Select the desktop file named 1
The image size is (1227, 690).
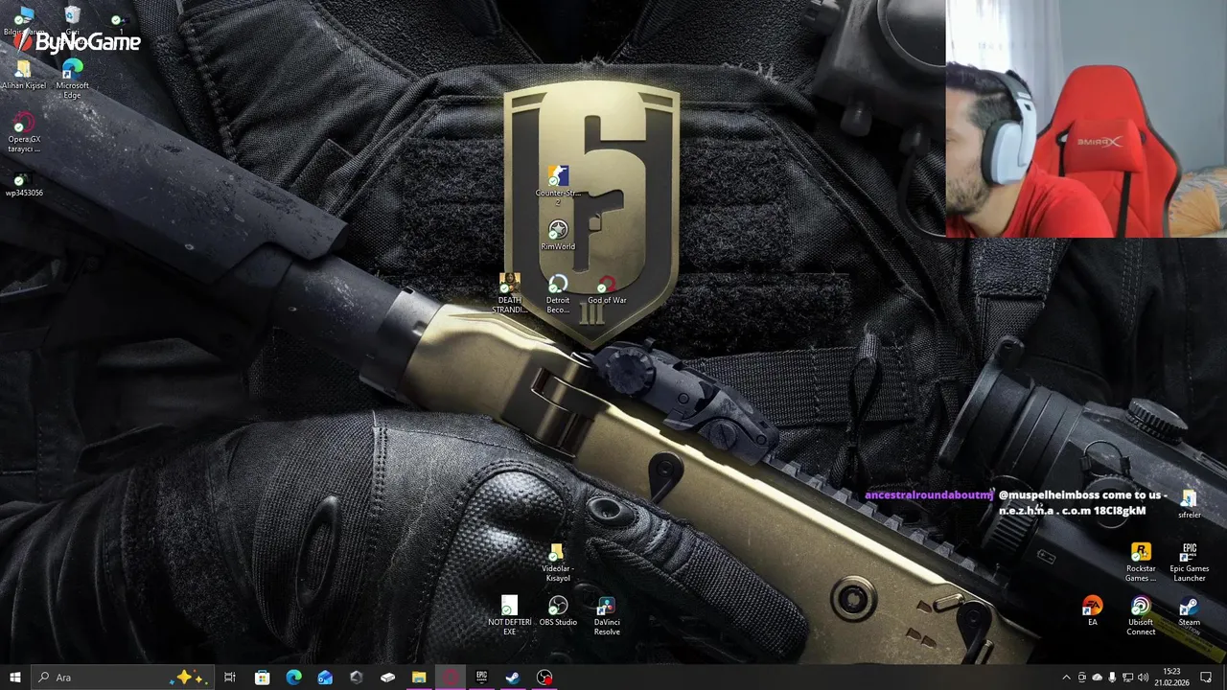120,21
